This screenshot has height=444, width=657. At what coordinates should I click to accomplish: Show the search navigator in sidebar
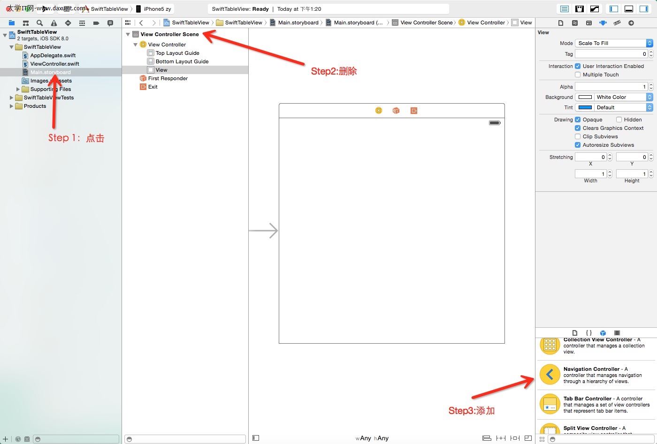click(x=40, y=23)
